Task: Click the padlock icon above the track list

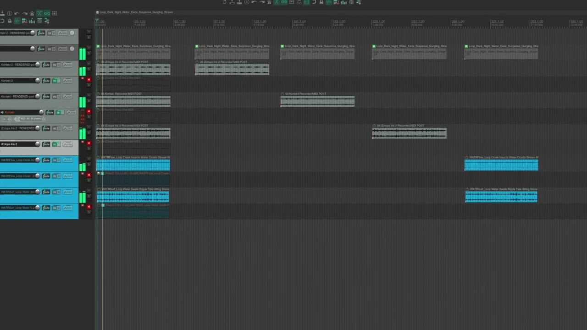Action: pyautogui.click(x=10, y=21)
